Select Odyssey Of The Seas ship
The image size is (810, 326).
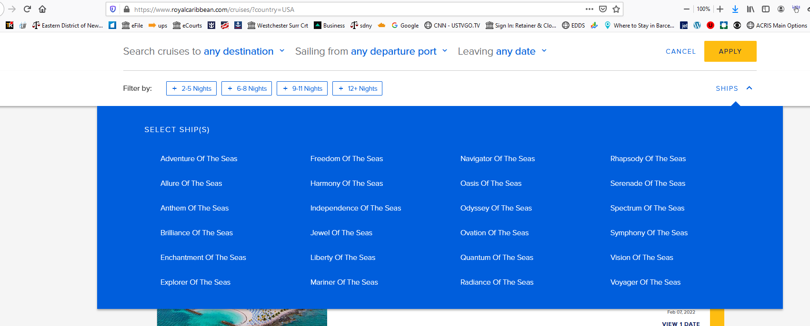tap(496, 208)
